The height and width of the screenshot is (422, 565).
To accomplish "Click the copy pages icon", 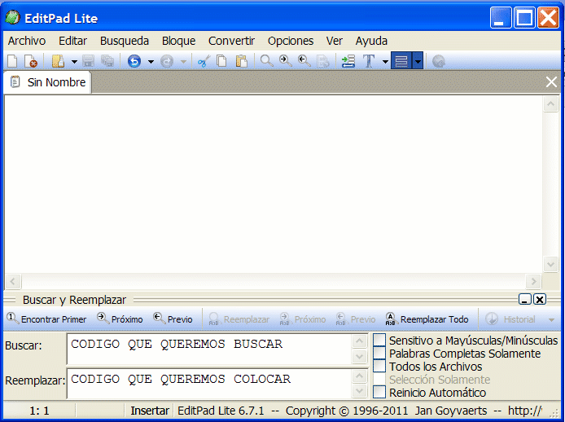I will [x=221, y=61].
